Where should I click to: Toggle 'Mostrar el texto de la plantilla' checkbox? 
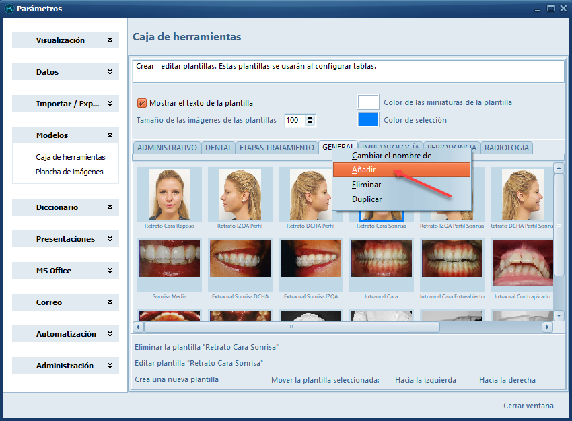(x=142, y=103)
